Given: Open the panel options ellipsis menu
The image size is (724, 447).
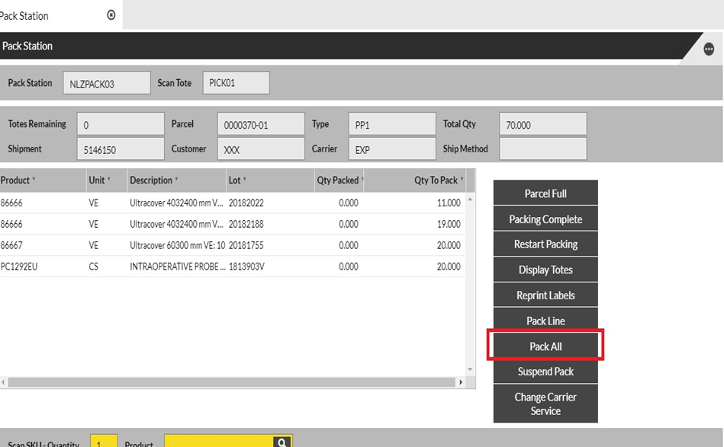Looking at the screenshot, I should click(709, 49).
